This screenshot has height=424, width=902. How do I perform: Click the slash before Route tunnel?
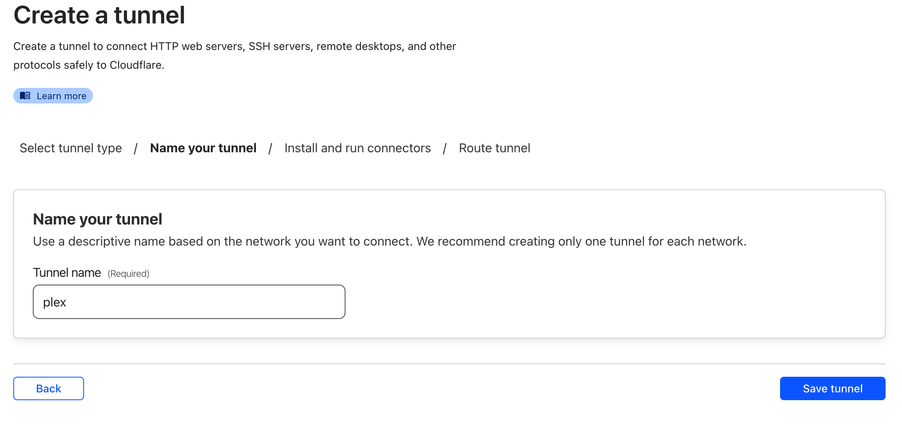445,148
